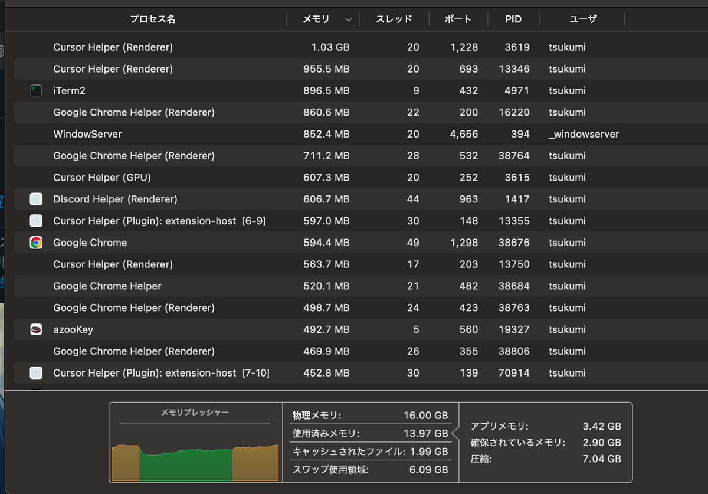Select Google Chrome Helper (Renderer) with PID 38806

[x=134, y=351]
